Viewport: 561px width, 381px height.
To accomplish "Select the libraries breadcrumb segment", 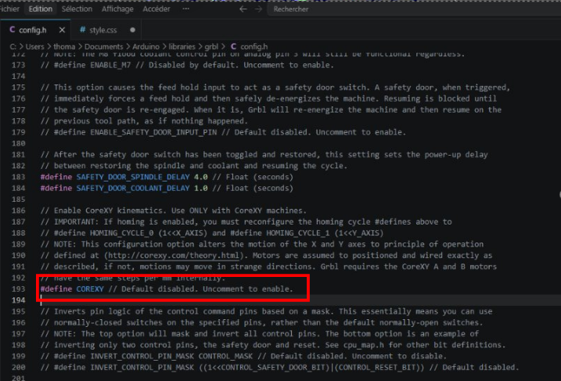I will pos(182,46).
